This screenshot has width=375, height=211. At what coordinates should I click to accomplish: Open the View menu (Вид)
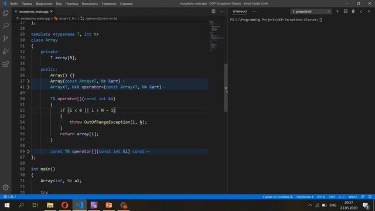[59, 4]
